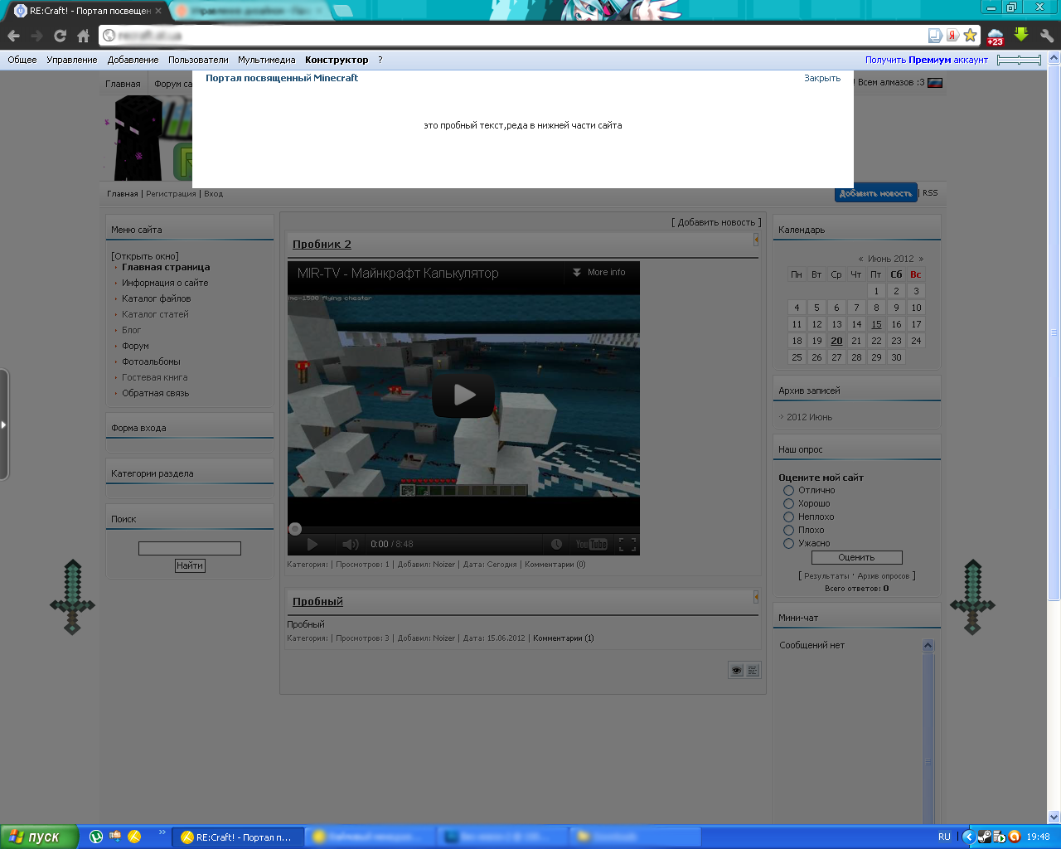This screenshot has height=849, width=1061.
Task: Click the bookmark star icon
Action: [x=970, y=36]
